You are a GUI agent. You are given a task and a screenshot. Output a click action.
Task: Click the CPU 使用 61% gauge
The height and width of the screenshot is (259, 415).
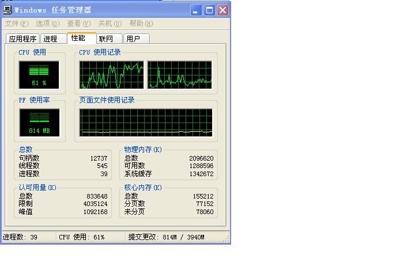[39, 75]
